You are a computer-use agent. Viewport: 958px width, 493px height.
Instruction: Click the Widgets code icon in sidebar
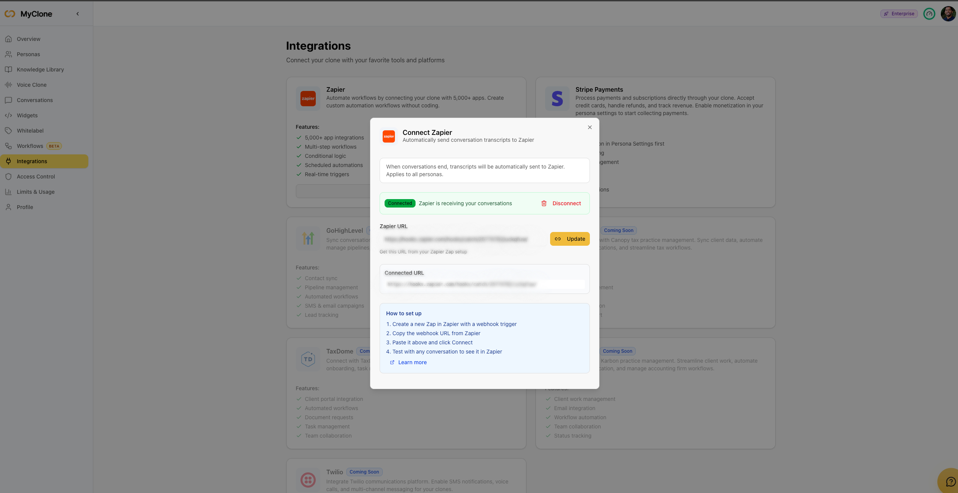(9, 115)
